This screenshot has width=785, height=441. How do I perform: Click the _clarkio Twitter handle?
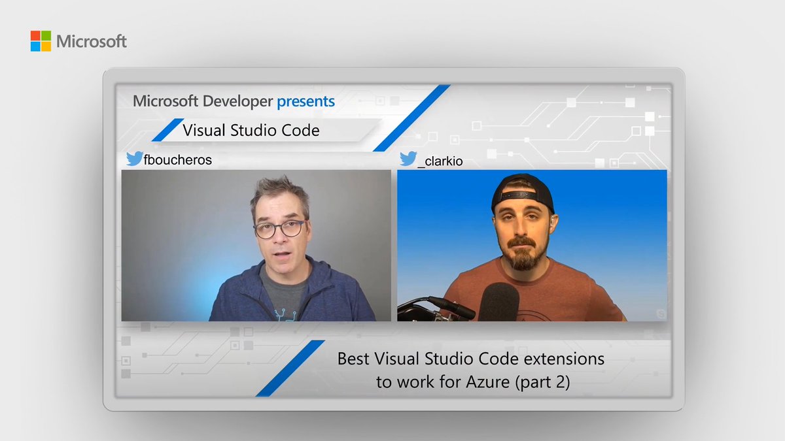(440, 161)
